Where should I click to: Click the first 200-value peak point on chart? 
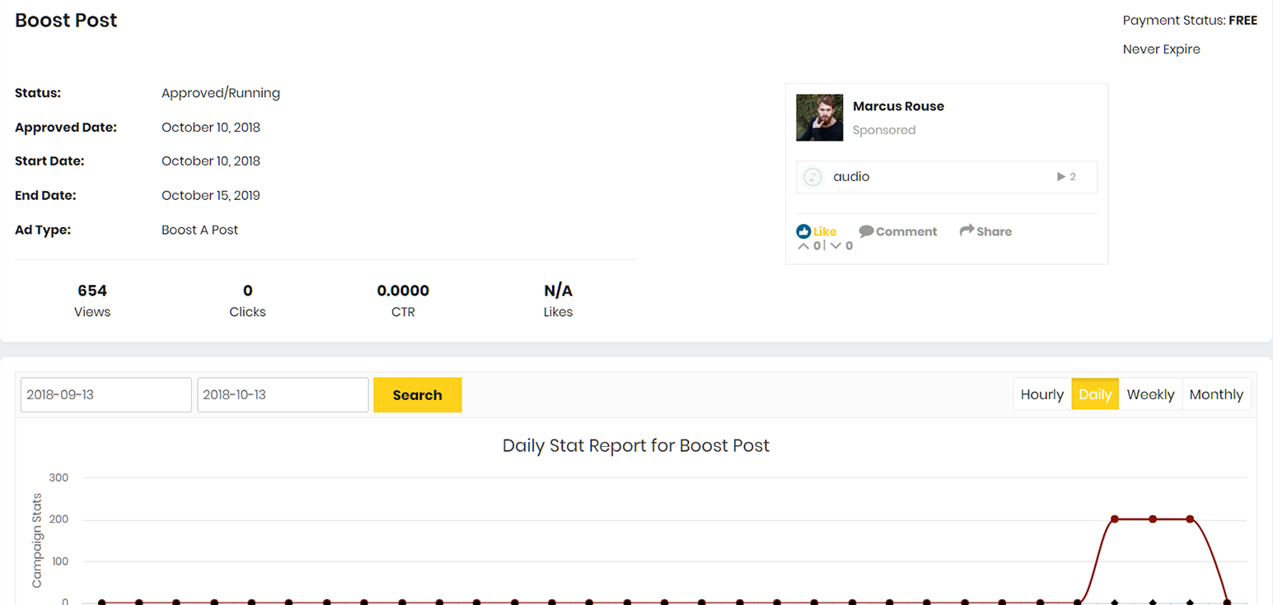pos(1115,519)
